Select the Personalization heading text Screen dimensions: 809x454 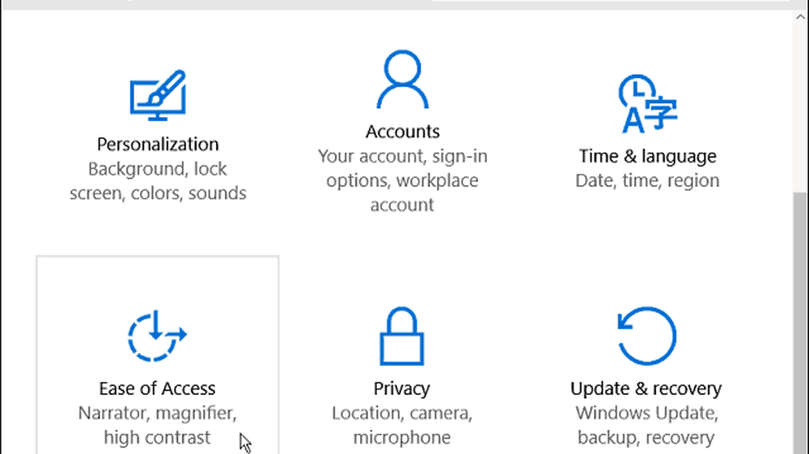coord(158,145)
